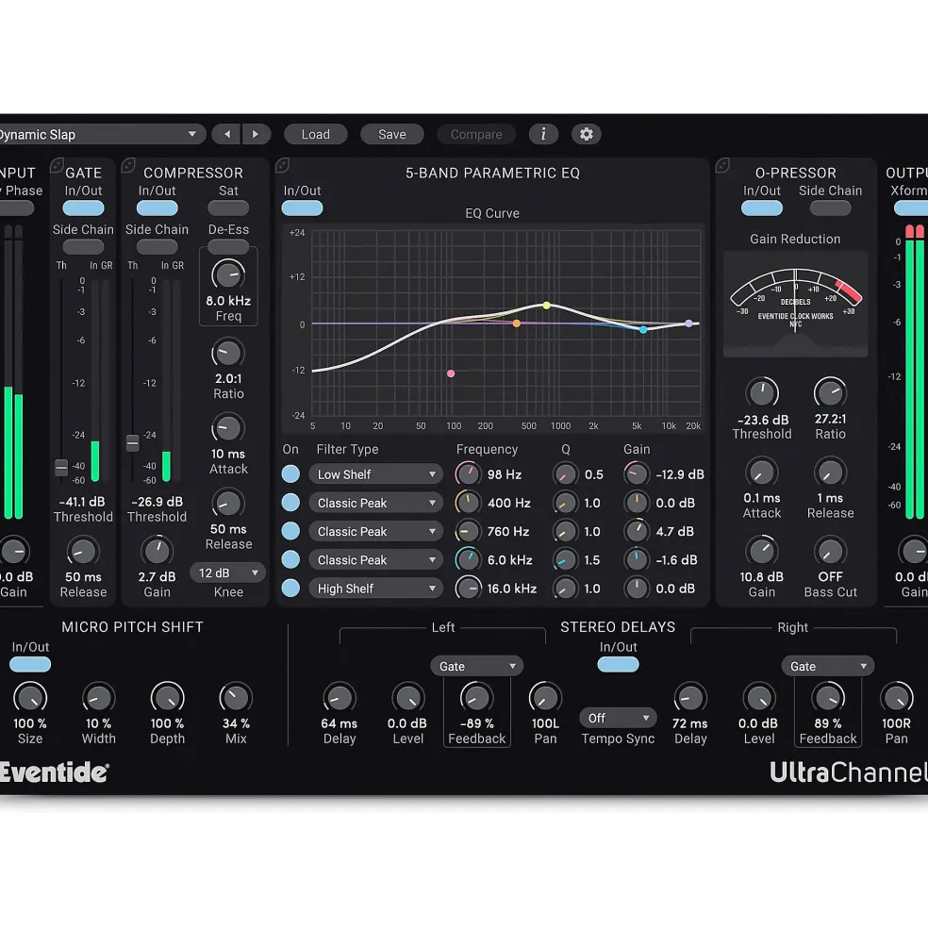This screenshot has width=928, height=929.
Task: Adjust Compressor Gain knob
Action: (x=157, y=551)
